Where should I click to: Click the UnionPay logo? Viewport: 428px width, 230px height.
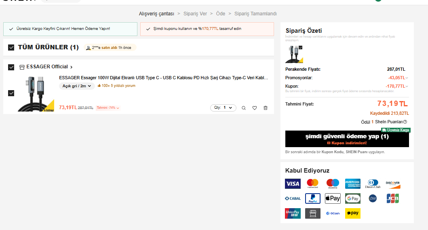[x=293, y=213]
